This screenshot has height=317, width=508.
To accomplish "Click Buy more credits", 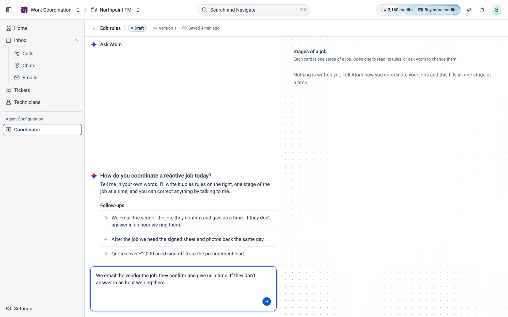I will 437,10.
